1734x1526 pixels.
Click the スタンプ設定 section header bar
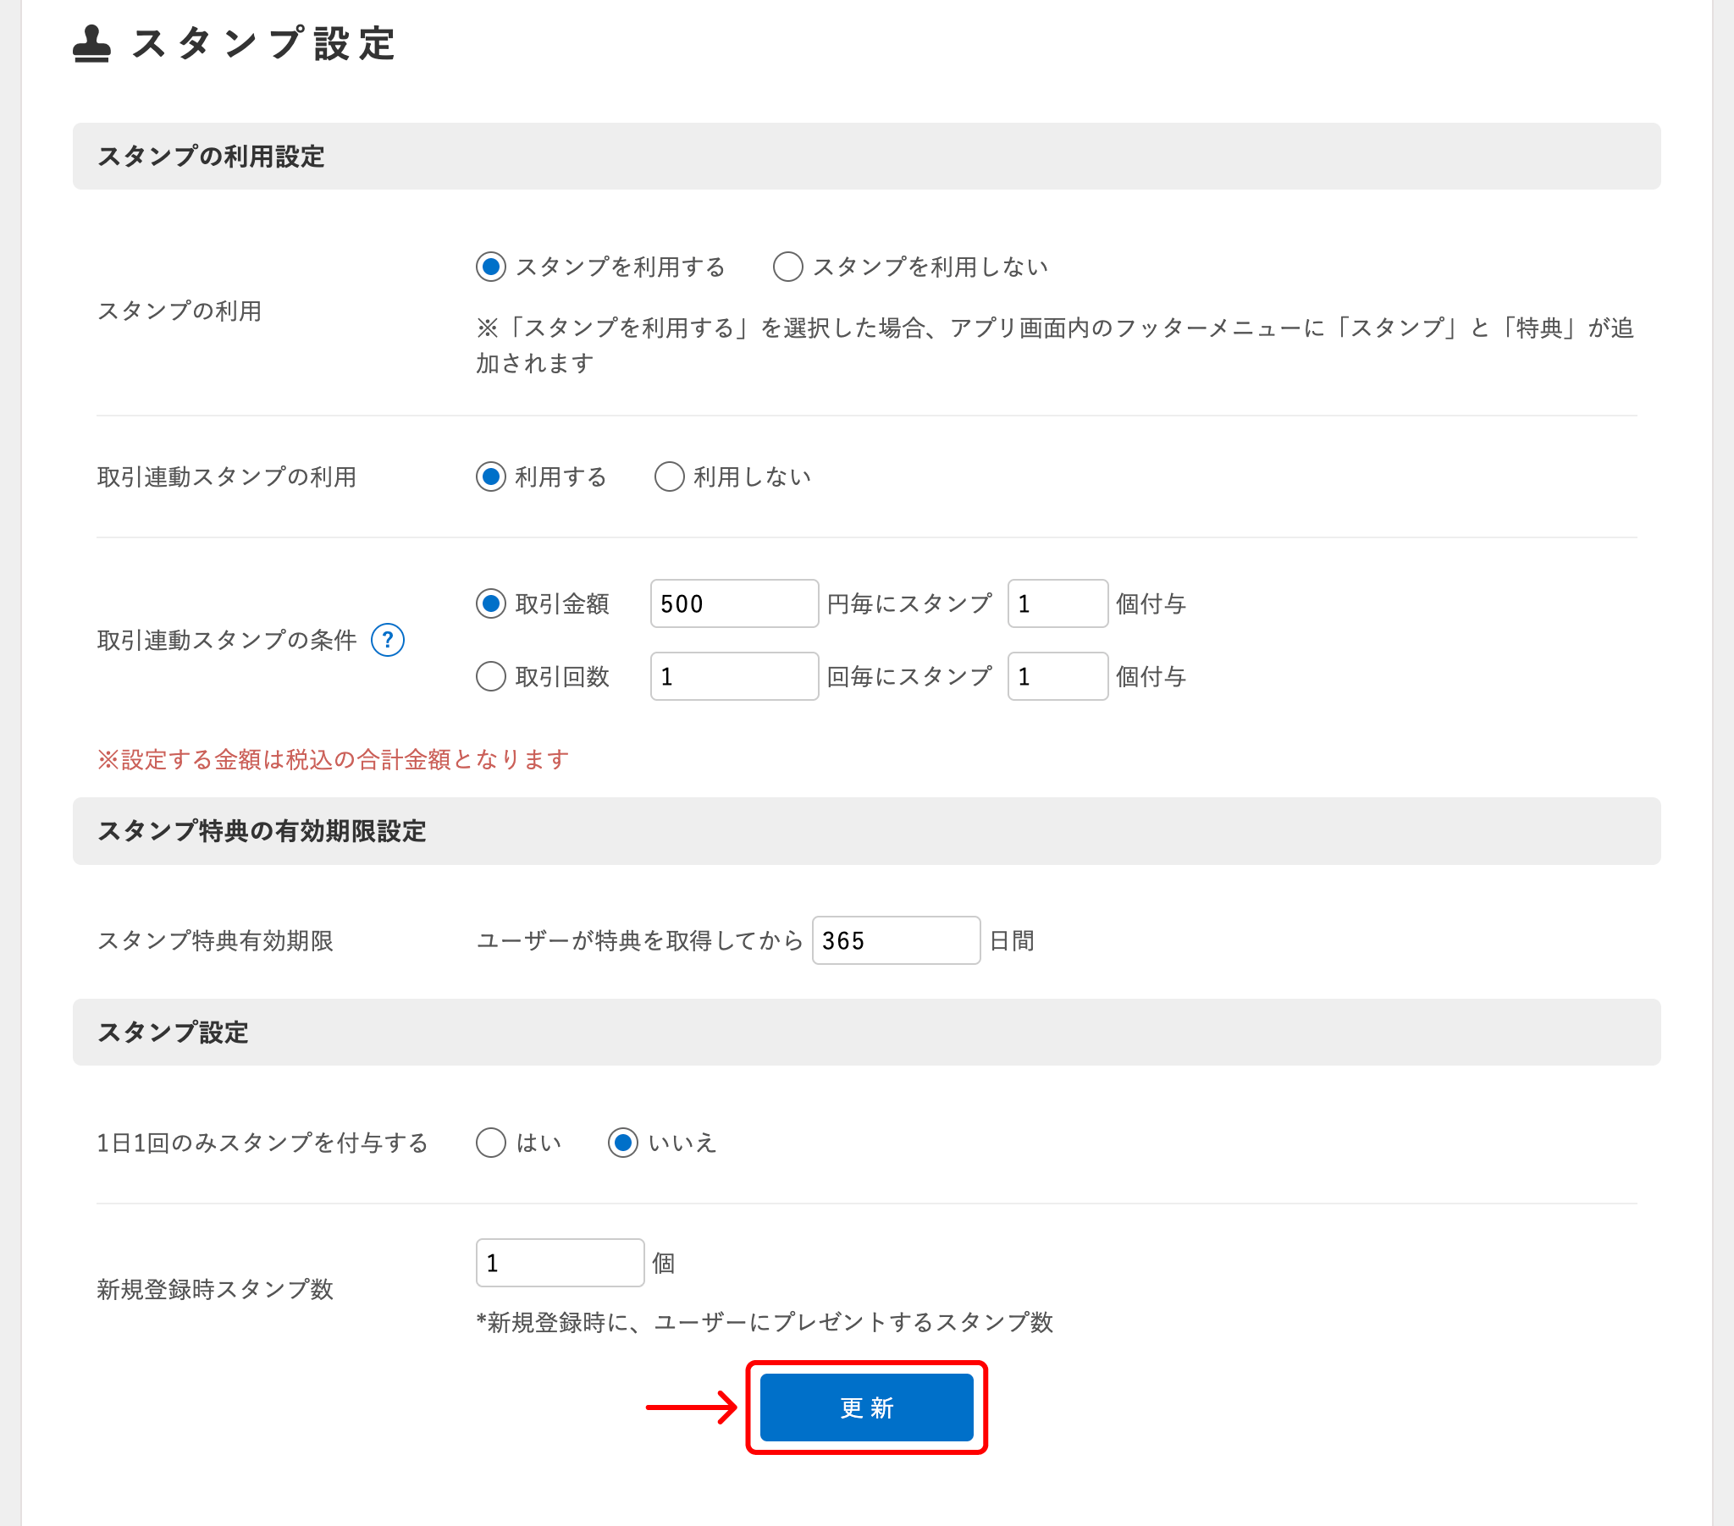pos(174,1033)
